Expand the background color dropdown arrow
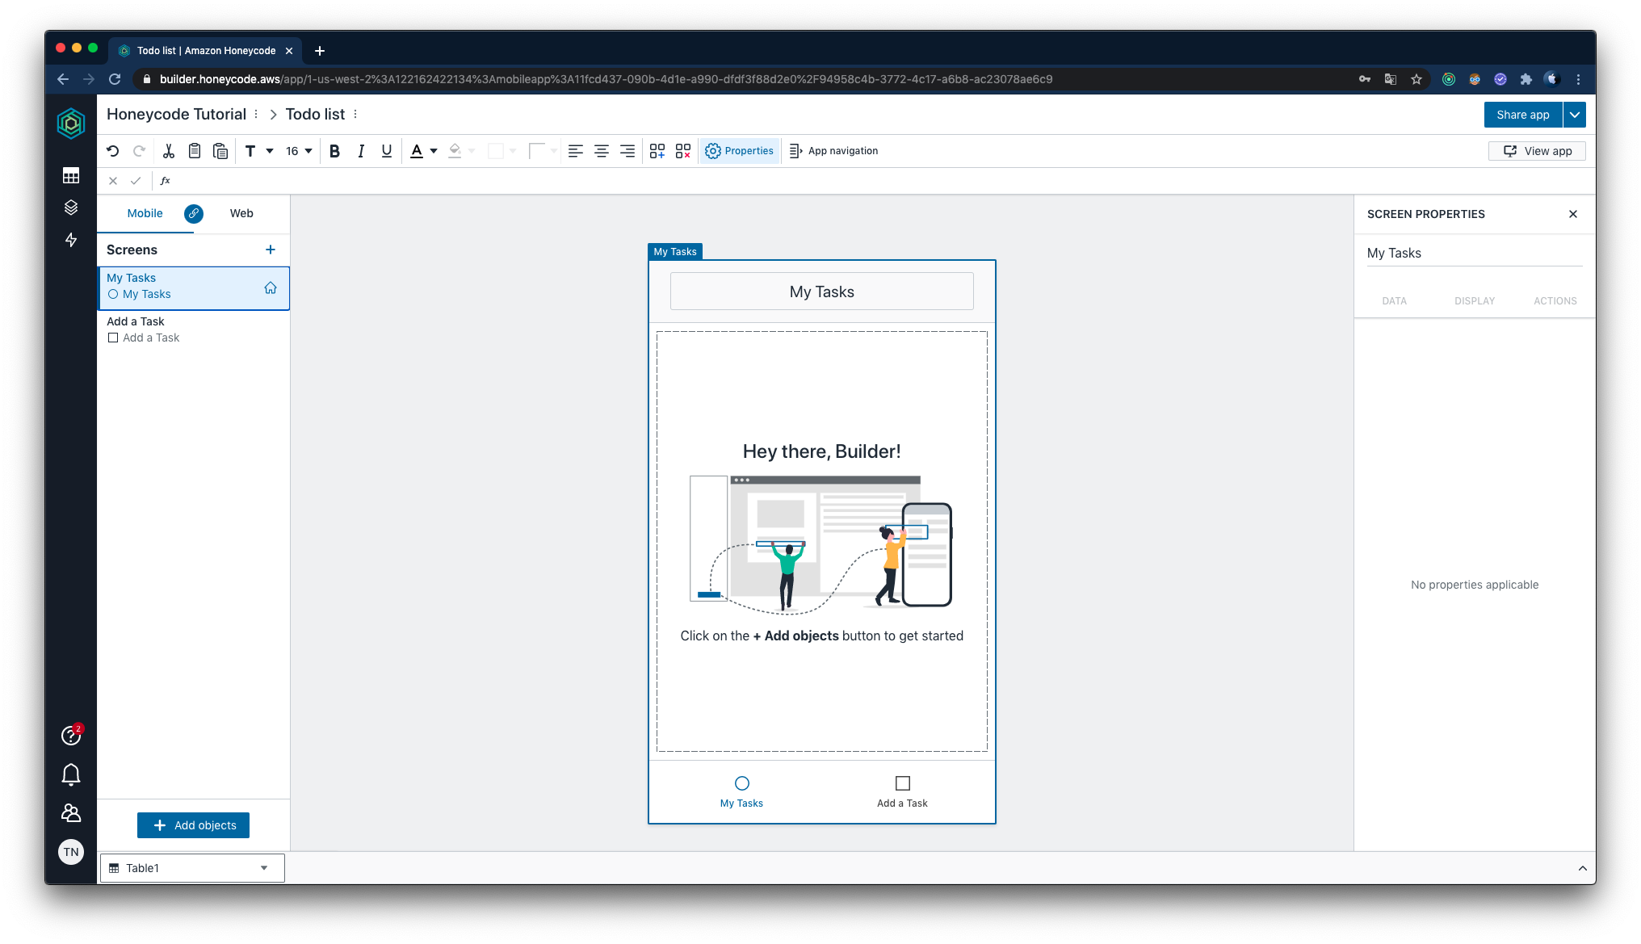Viewport: 1641px width, 944px height. click(513, 151)
